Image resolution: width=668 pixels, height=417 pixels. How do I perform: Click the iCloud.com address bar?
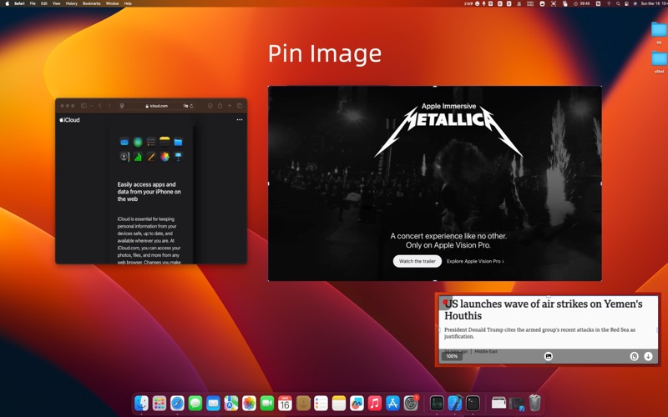point(159,106)
